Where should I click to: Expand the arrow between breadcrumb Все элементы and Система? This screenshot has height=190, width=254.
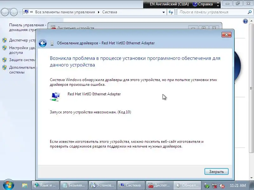coord(98,12)
